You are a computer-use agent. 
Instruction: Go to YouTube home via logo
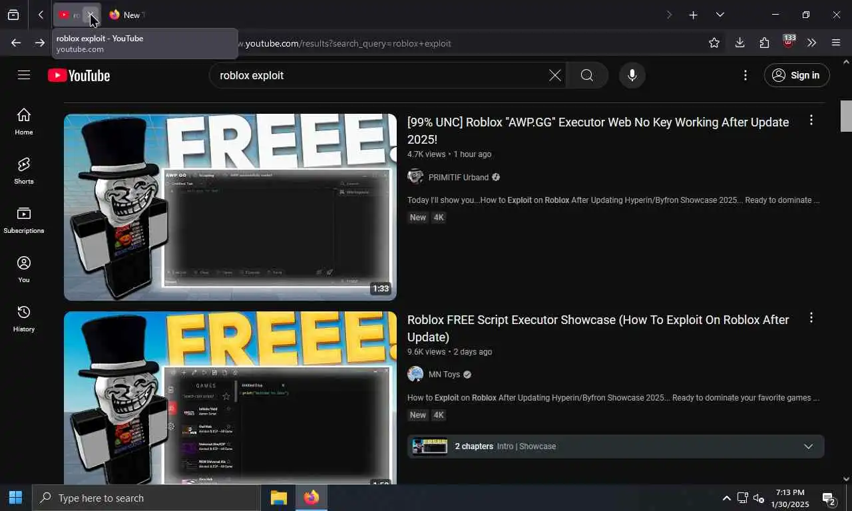tap(79, 76)
